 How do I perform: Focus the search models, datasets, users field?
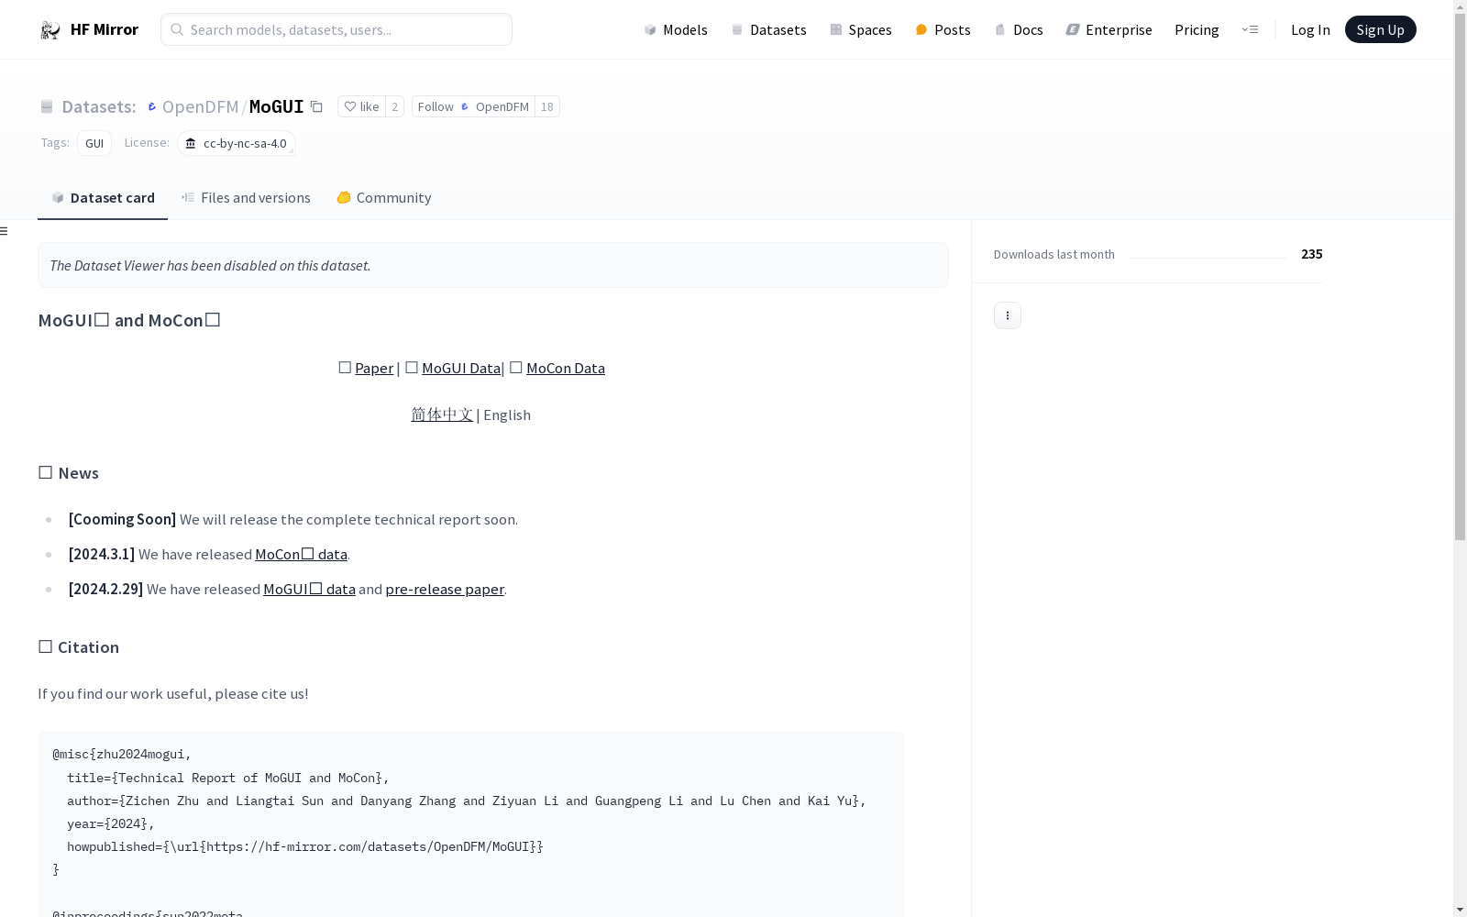click(336, 29)
